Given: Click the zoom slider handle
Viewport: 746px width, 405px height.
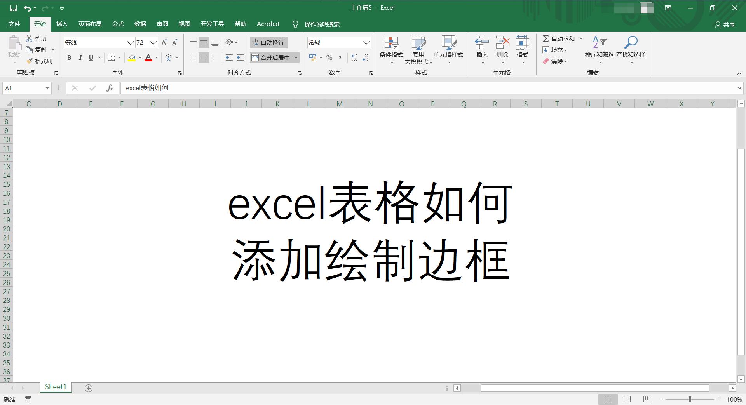Looking at the screenshot, I should pos(690,399).
